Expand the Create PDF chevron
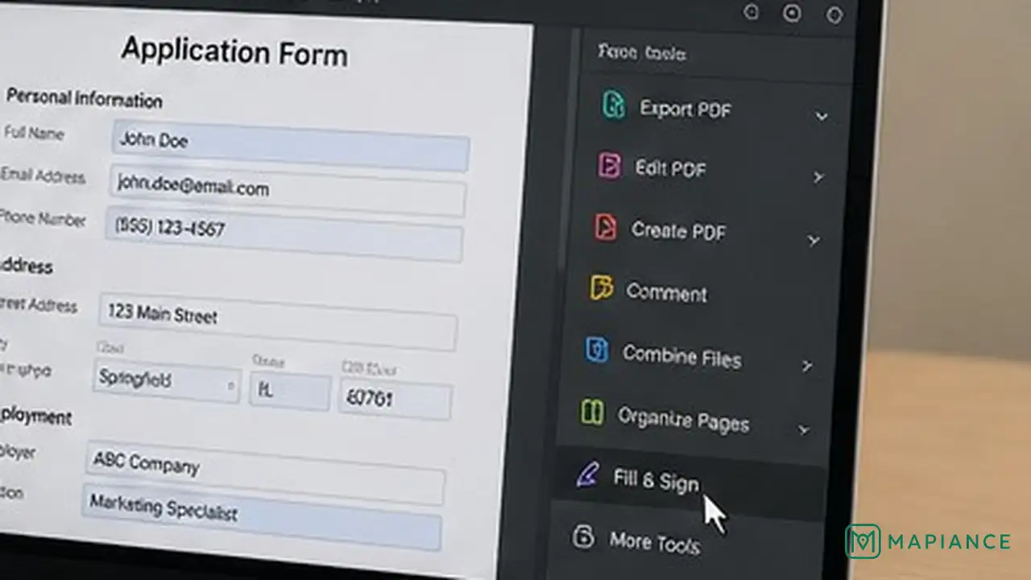 click(x=814, y=240)
